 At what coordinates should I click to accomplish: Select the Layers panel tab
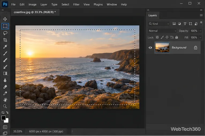[x=153, y=15]
